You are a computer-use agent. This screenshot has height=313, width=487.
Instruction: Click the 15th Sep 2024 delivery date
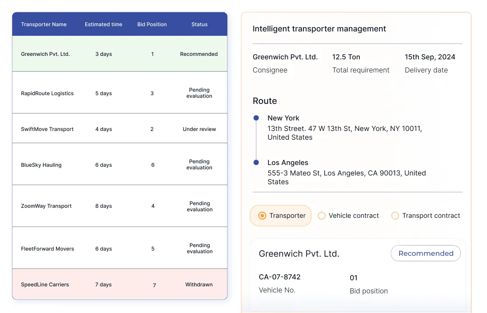(430, 57)
